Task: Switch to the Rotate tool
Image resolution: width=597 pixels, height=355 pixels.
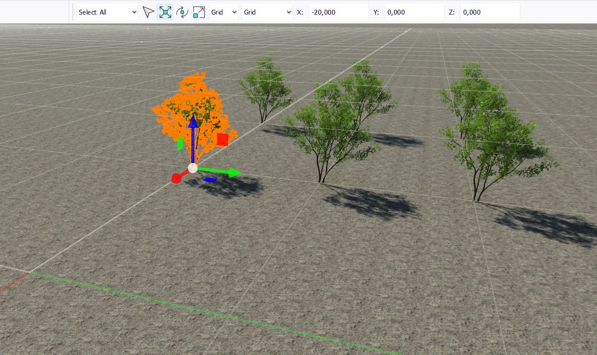Action: point(182,12)
